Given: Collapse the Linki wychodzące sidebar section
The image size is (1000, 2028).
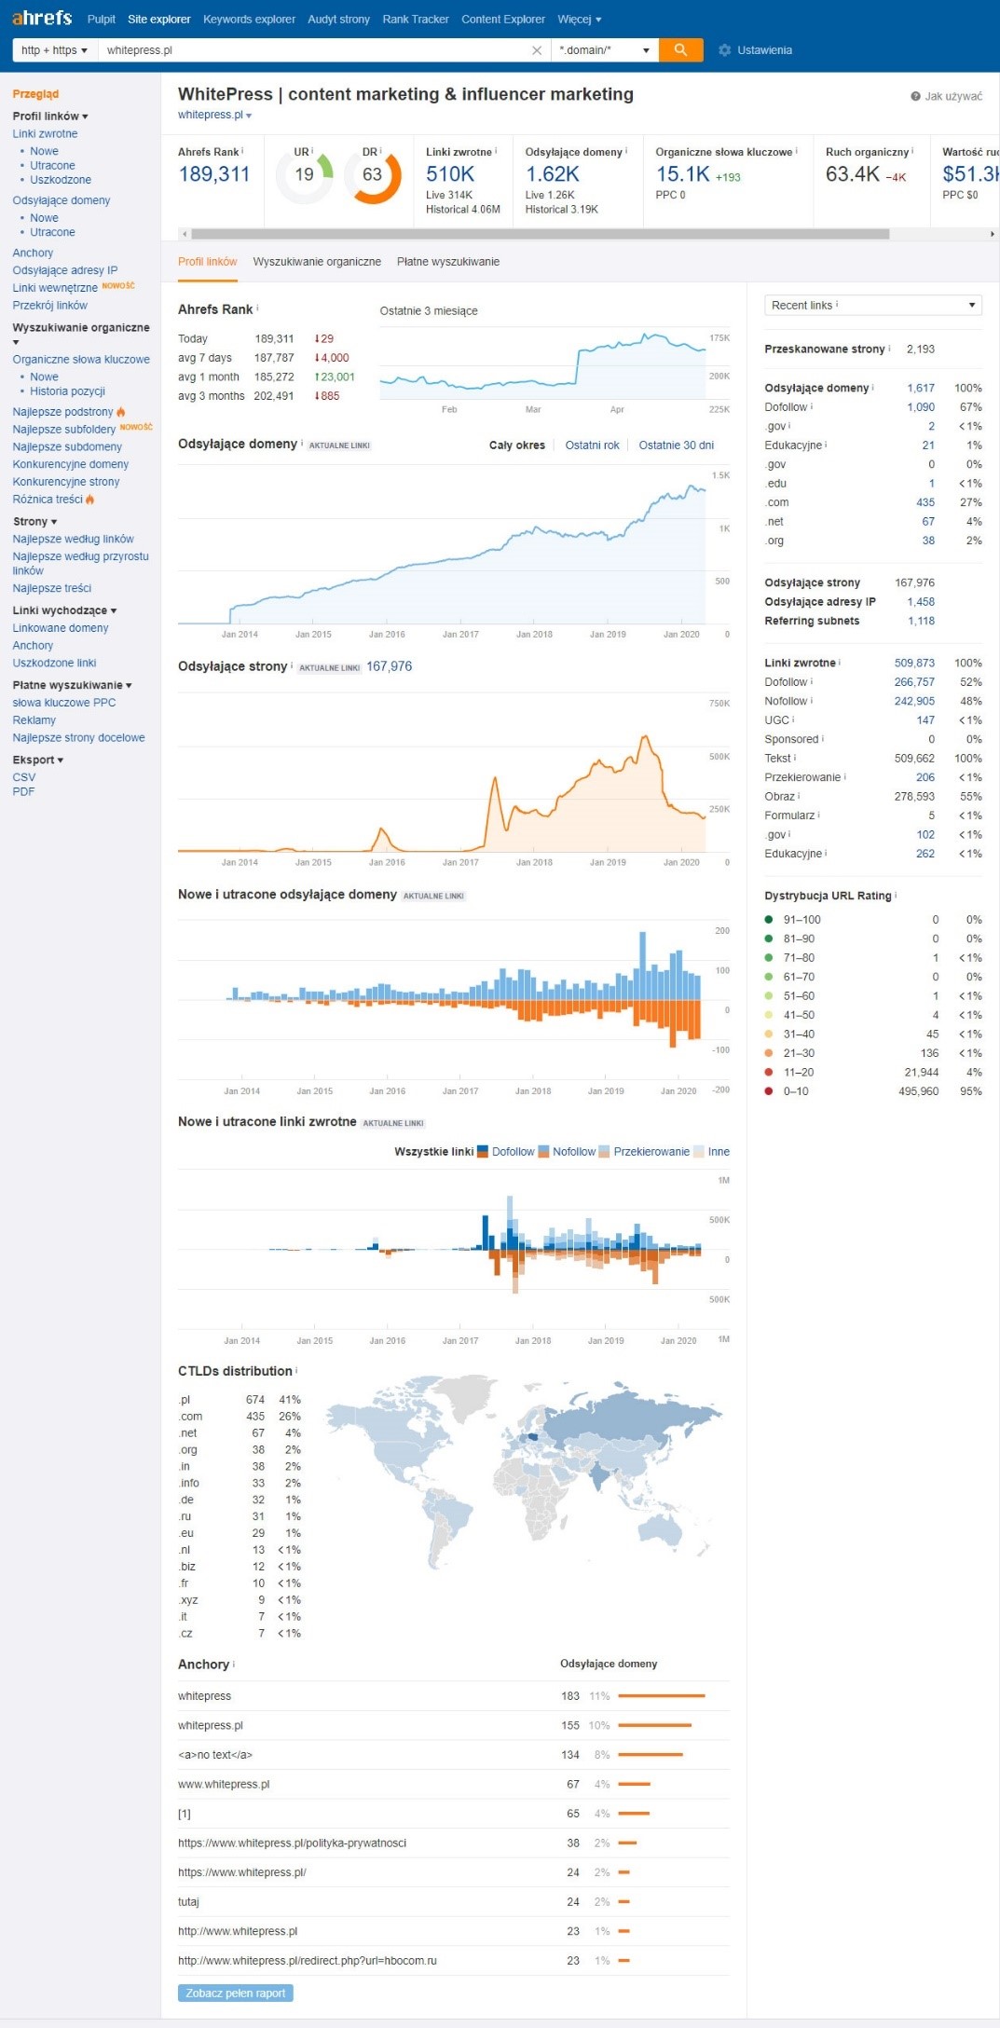Looking at the screenshot, I should 64,610.
